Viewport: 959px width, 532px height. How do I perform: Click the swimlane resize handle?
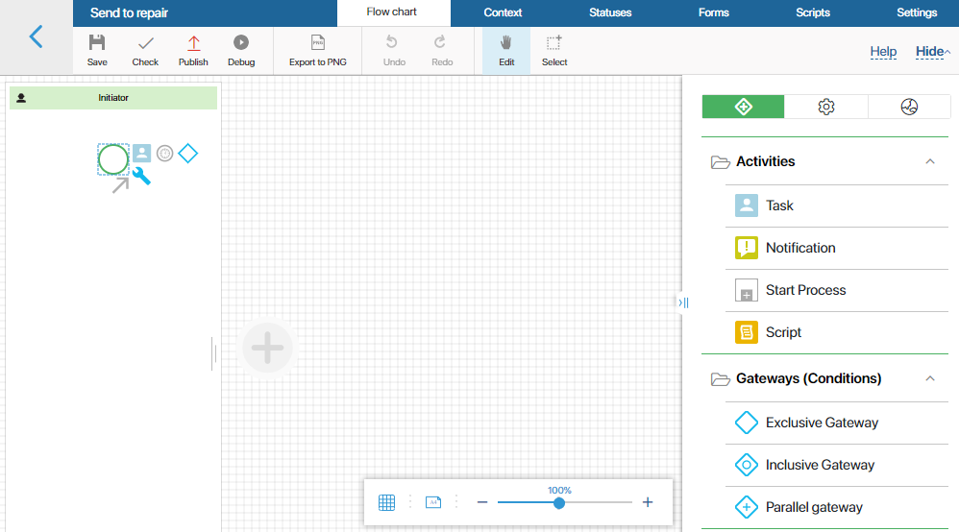click(x=212, y=353)
